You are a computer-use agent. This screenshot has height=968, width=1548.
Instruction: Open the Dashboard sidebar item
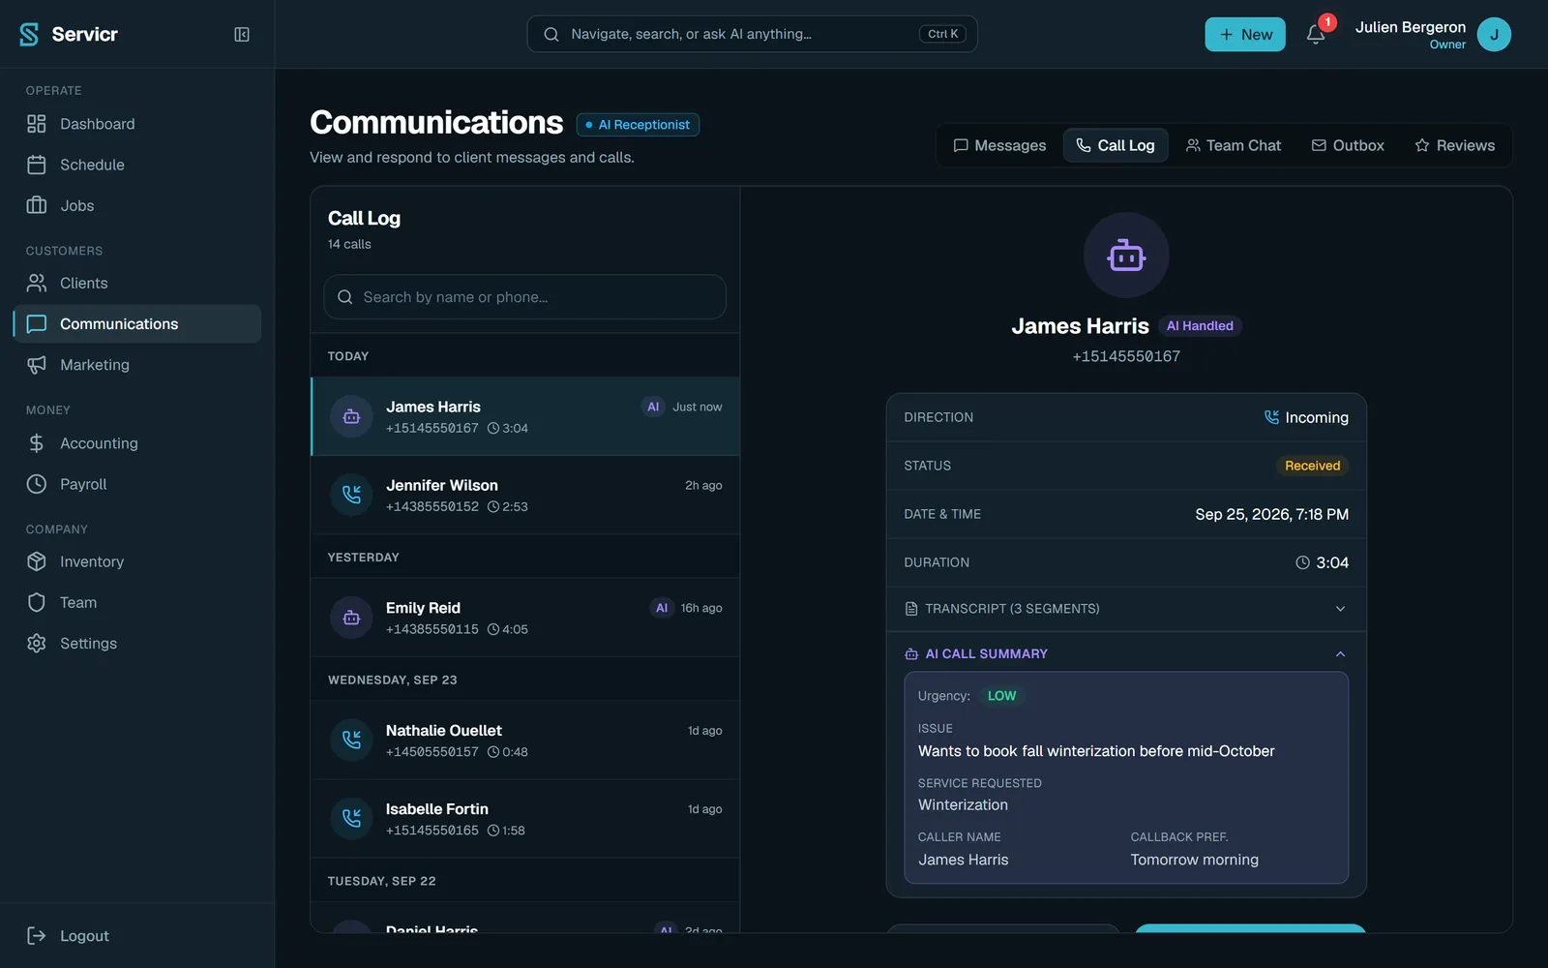(x=136, y=124)
